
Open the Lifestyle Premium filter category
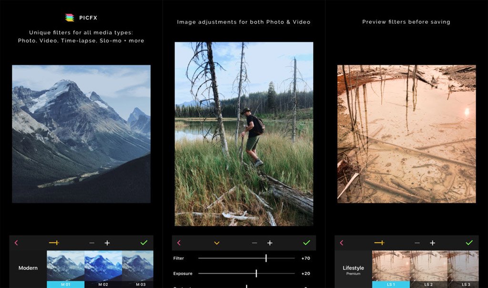click(353, 269)
